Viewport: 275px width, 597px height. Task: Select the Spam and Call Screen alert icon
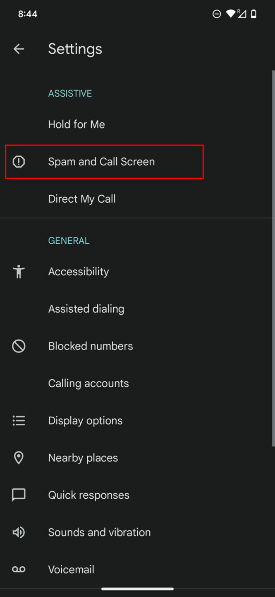(x=19, y=162)
